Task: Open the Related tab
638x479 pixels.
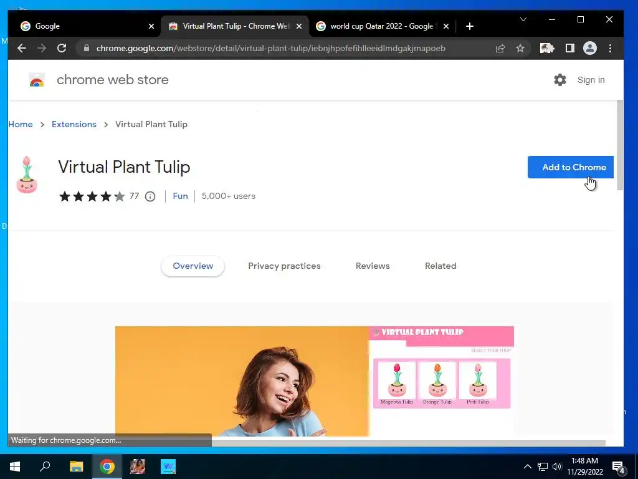Action: point(440,266)
